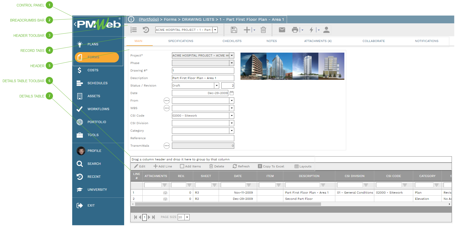This screenshot has width=455, height=226.
Task: Click the Save disk icon in toolbar
Action: point(234,30)
